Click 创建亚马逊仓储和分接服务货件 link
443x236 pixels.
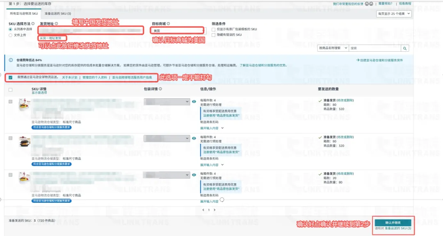point(379,60)
